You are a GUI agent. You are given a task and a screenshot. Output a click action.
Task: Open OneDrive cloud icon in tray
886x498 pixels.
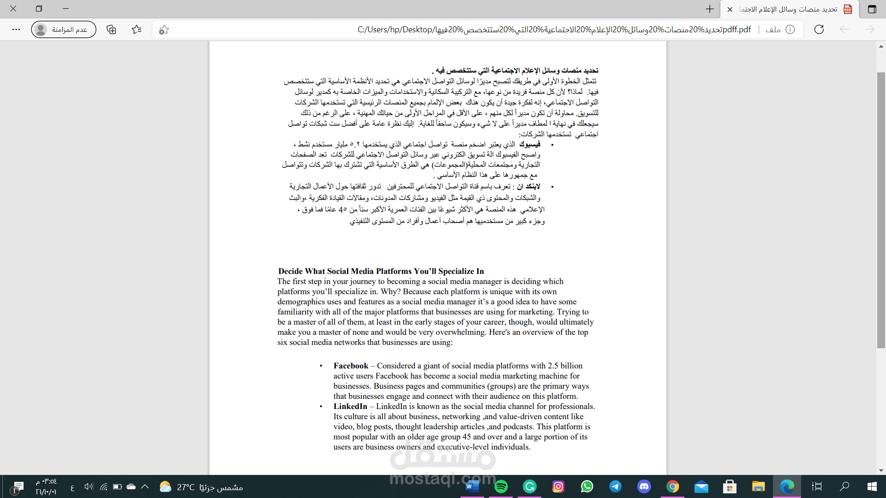[x=131, y=486]
